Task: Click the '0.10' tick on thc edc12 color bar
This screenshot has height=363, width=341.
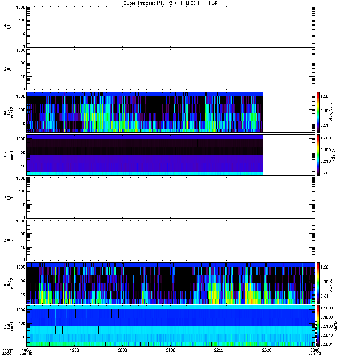Action: click(325, 281)
